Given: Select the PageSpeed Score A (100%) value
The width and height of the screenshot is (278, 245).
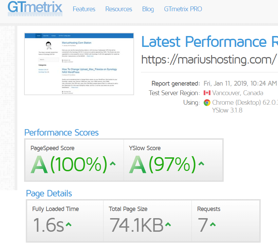Looking at the screenshot, I should click(x=69, y=164).
